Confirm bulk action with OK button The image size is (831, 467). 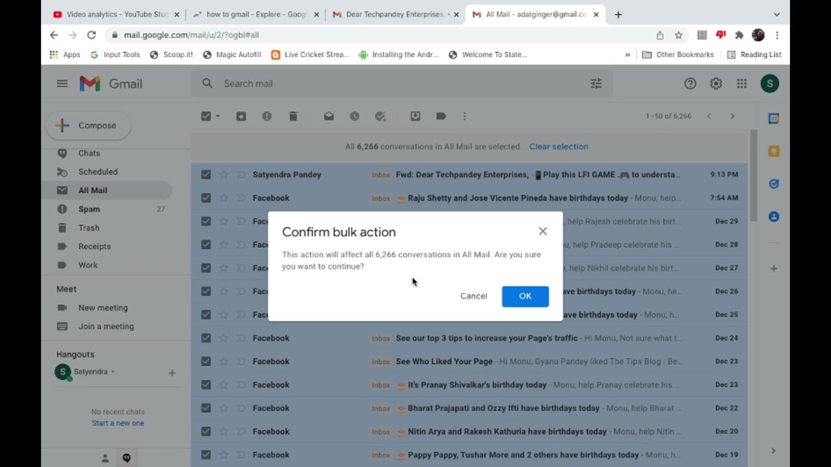[x=525, y=296]
